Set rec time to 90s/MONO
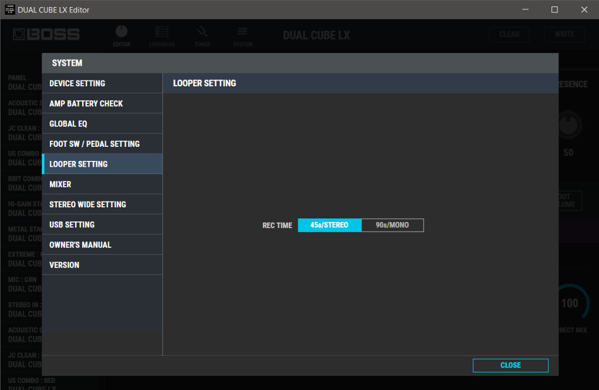This screenshot has height=390, width=599. (392, 225)
